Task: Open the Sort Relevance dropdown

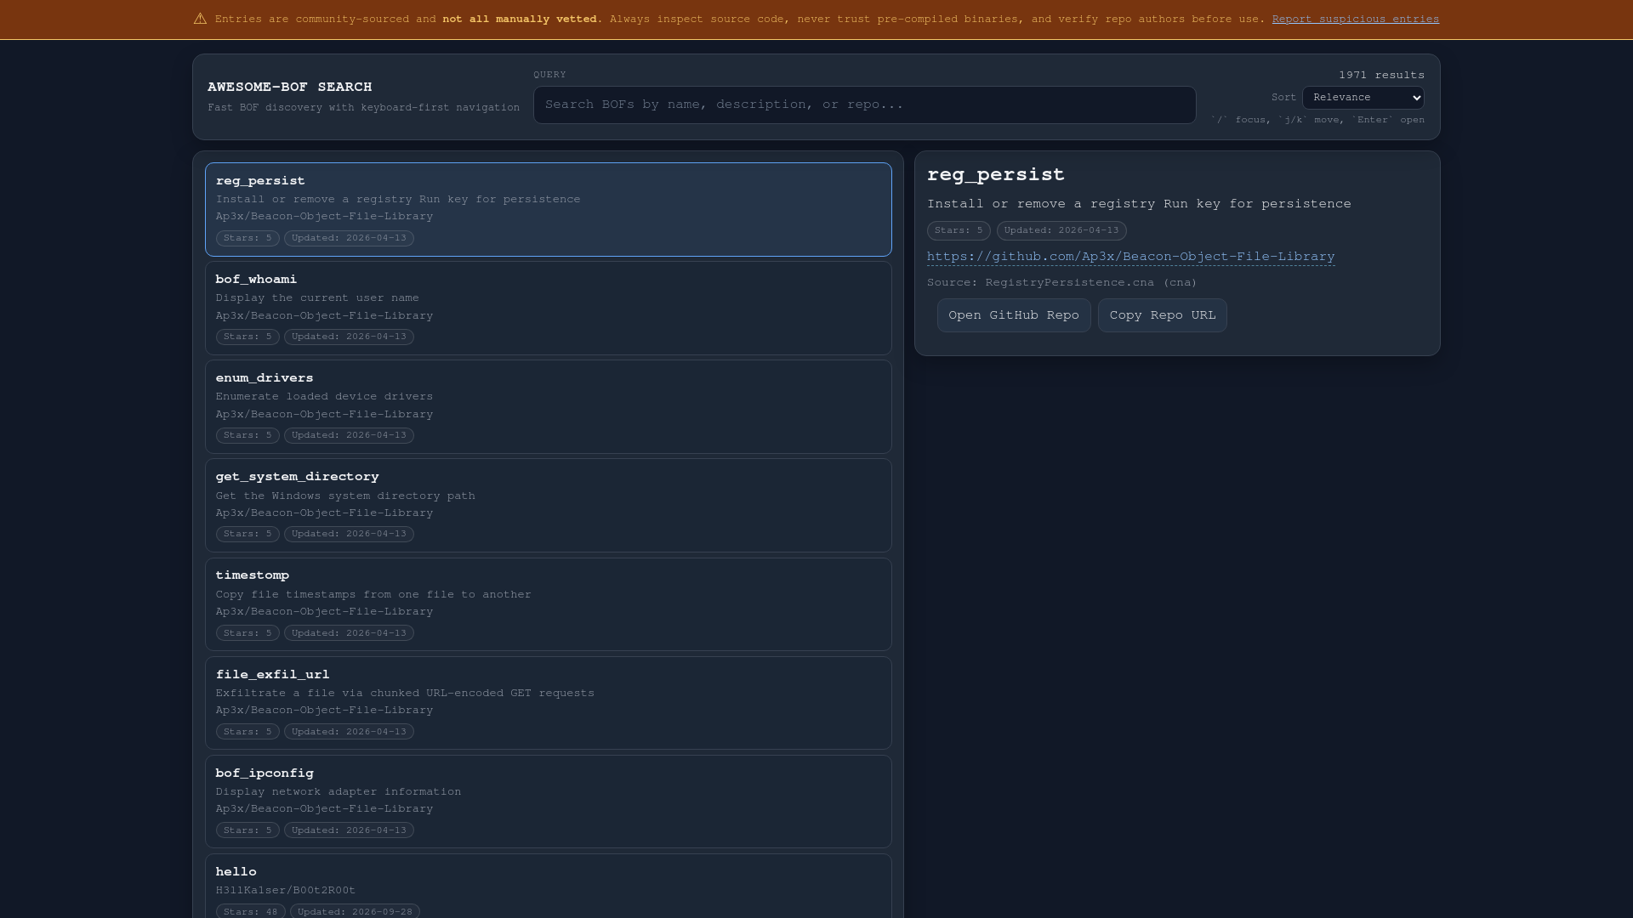Action: click(1363, 98)
